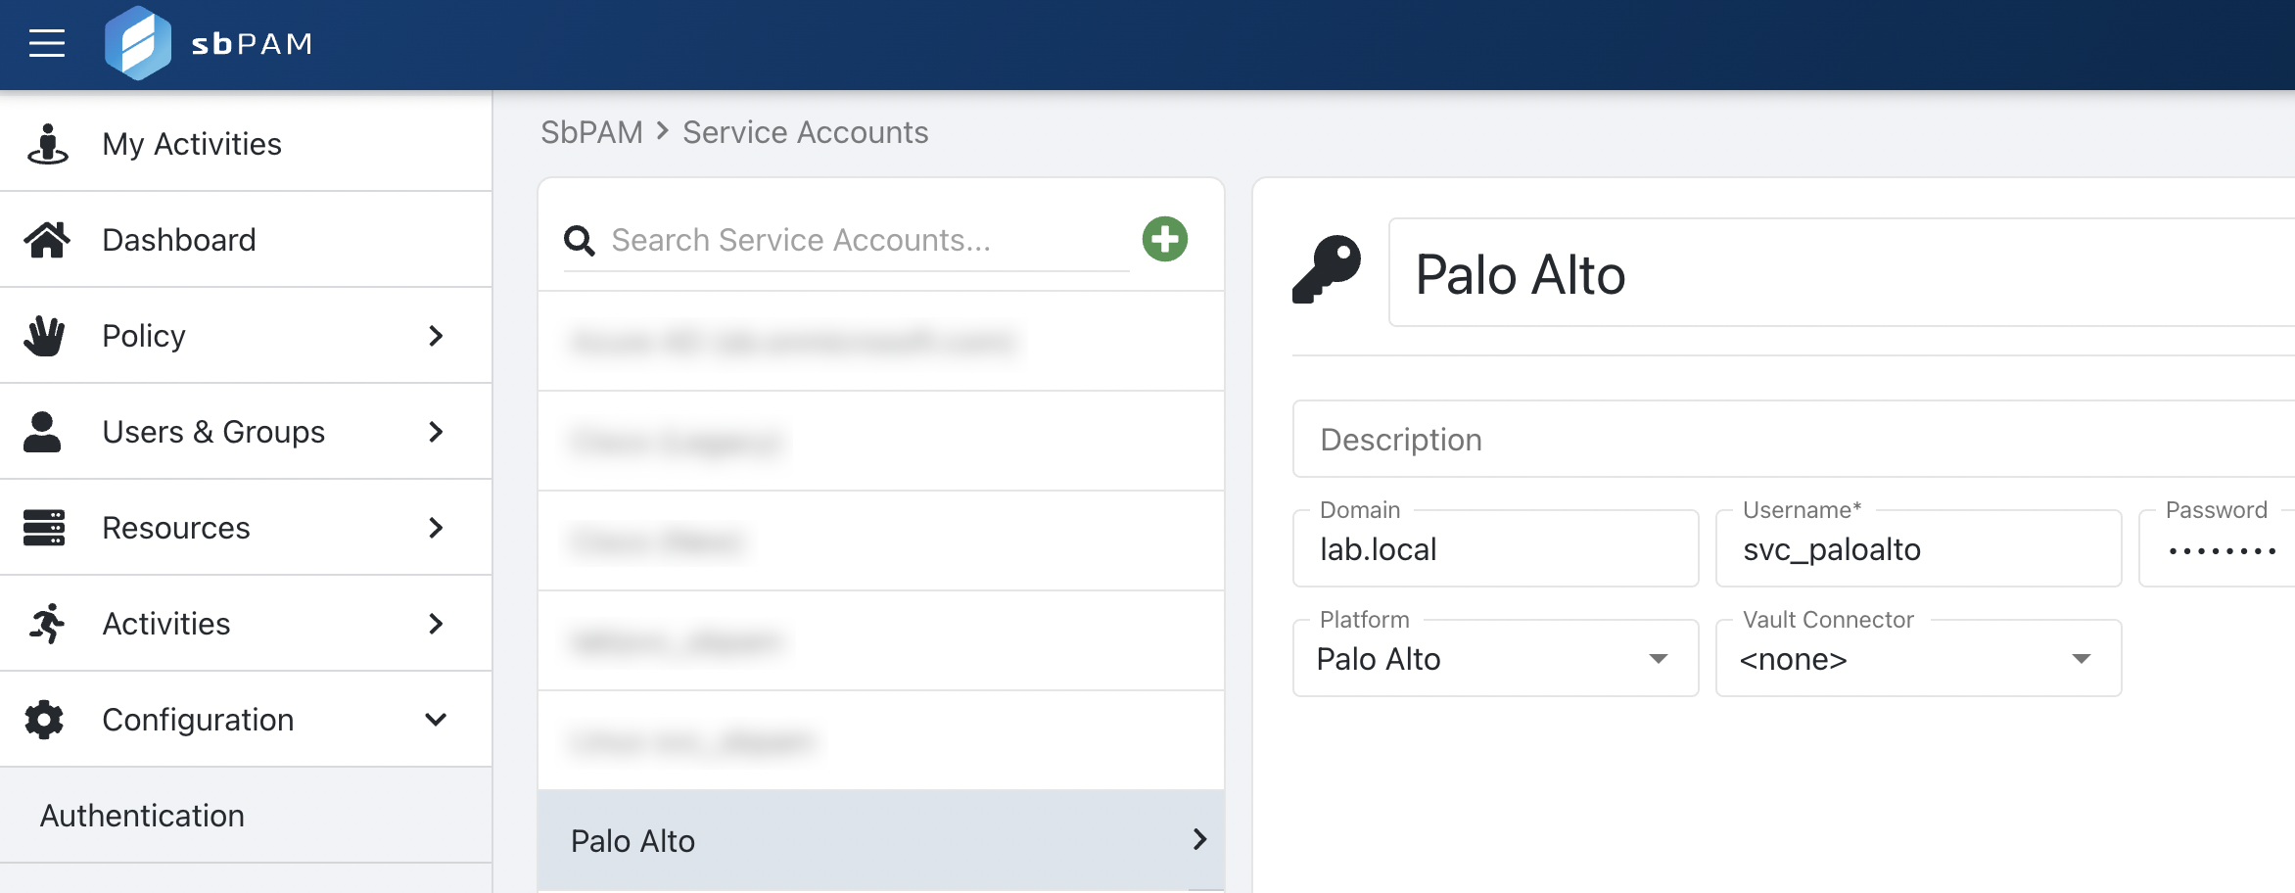The height and width of the screenshot is (893, 2295).
Task: Click the key icon beside Palo Alto
Action: coord(1327,270)
